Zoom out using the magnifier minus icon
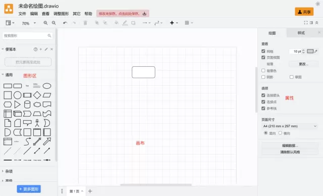323x196 pixels. click(54, 23)
